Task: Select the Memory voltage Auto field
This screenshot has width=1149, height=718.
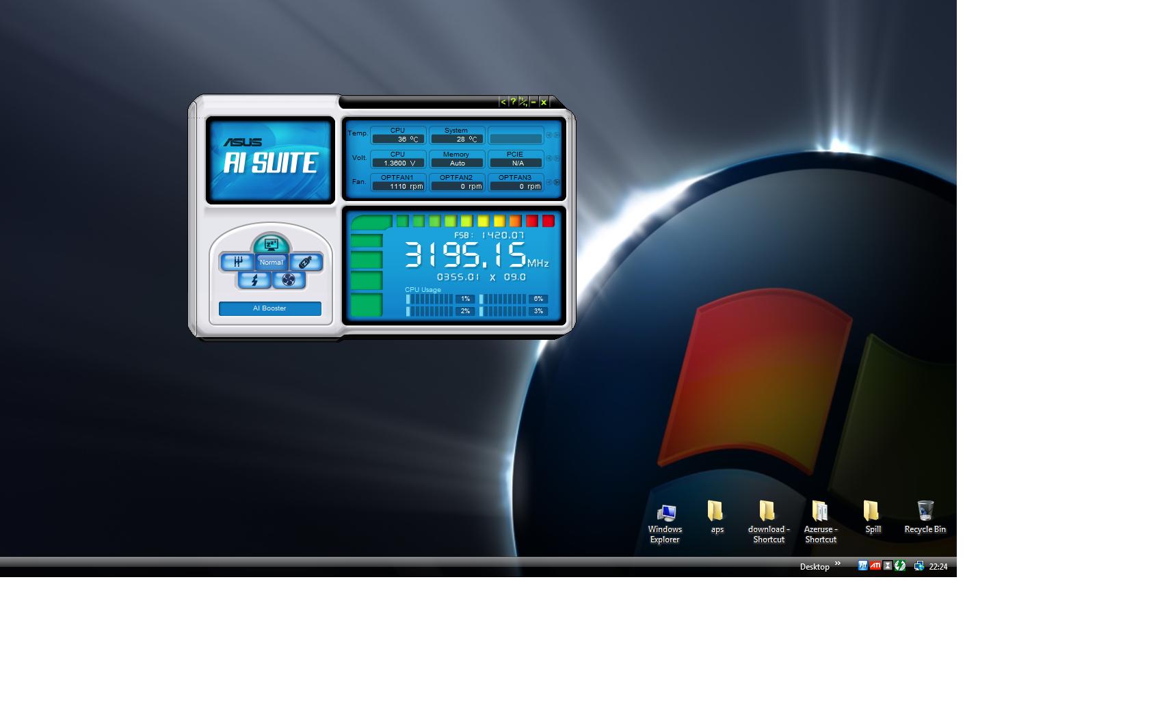Action: pos(457,159)
